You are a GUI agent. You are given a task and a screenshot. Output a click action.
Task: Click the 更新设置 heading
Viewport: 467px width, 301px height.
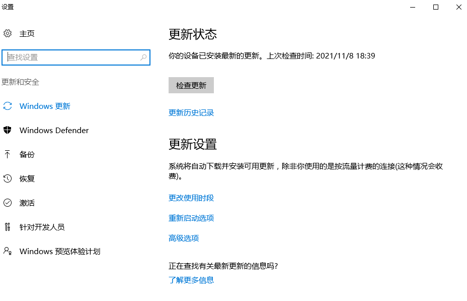[x=193, y=144]
